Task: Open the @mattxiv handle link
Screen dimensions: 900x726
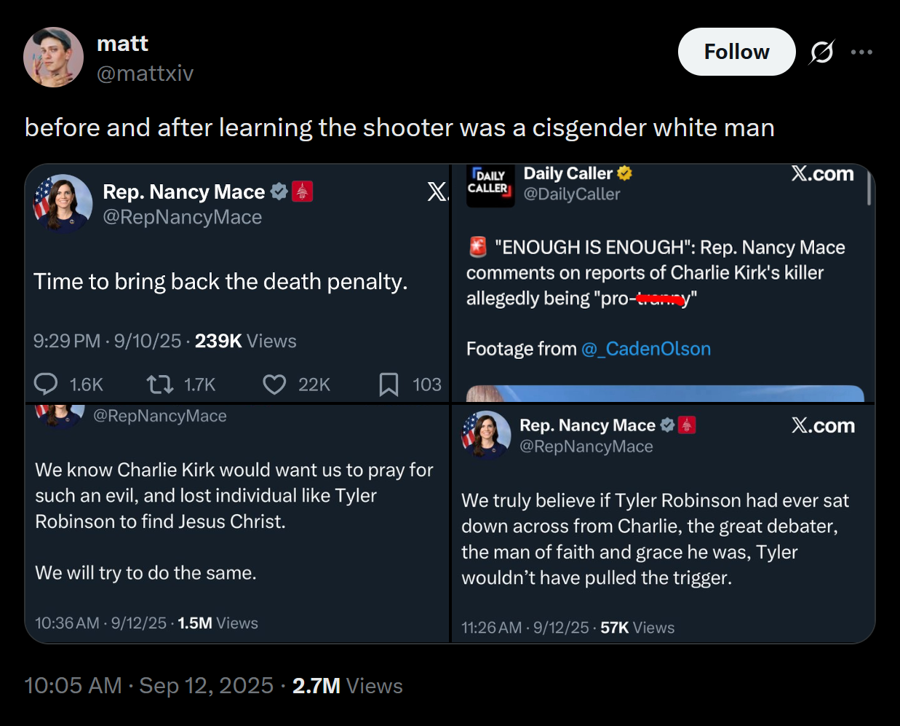Action: pyautogui.click(x=146, y=74)
